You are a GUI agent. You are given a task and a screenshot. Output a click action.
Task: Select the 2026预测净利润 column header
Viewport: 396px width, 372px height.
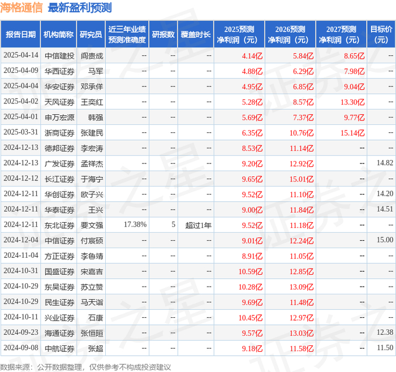tap(290, 34)
